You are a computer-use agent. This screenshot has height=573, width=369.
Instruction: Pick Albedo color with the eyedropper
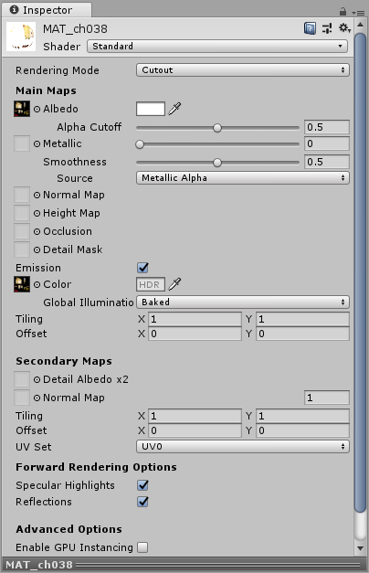(x=174, y=109)
